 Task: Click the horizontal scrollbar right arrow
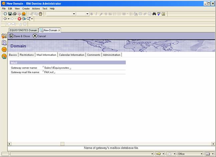213,144
